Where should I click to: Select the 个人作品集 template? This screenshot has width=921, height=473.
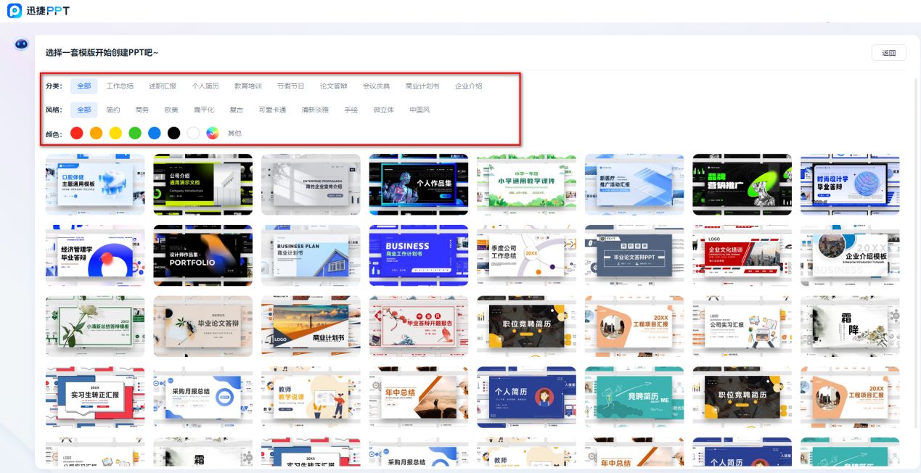[419, 184]
